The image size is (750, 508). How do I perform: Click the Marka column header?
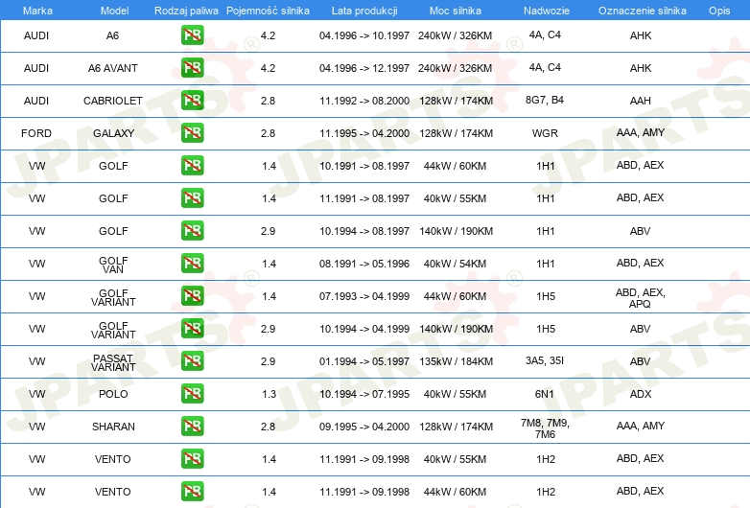37,11
